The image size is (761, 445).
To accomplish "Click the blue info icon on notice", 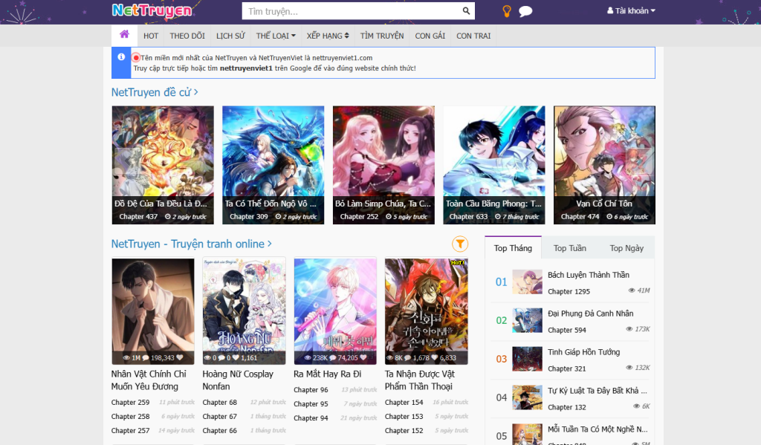I will click(121, 56).
